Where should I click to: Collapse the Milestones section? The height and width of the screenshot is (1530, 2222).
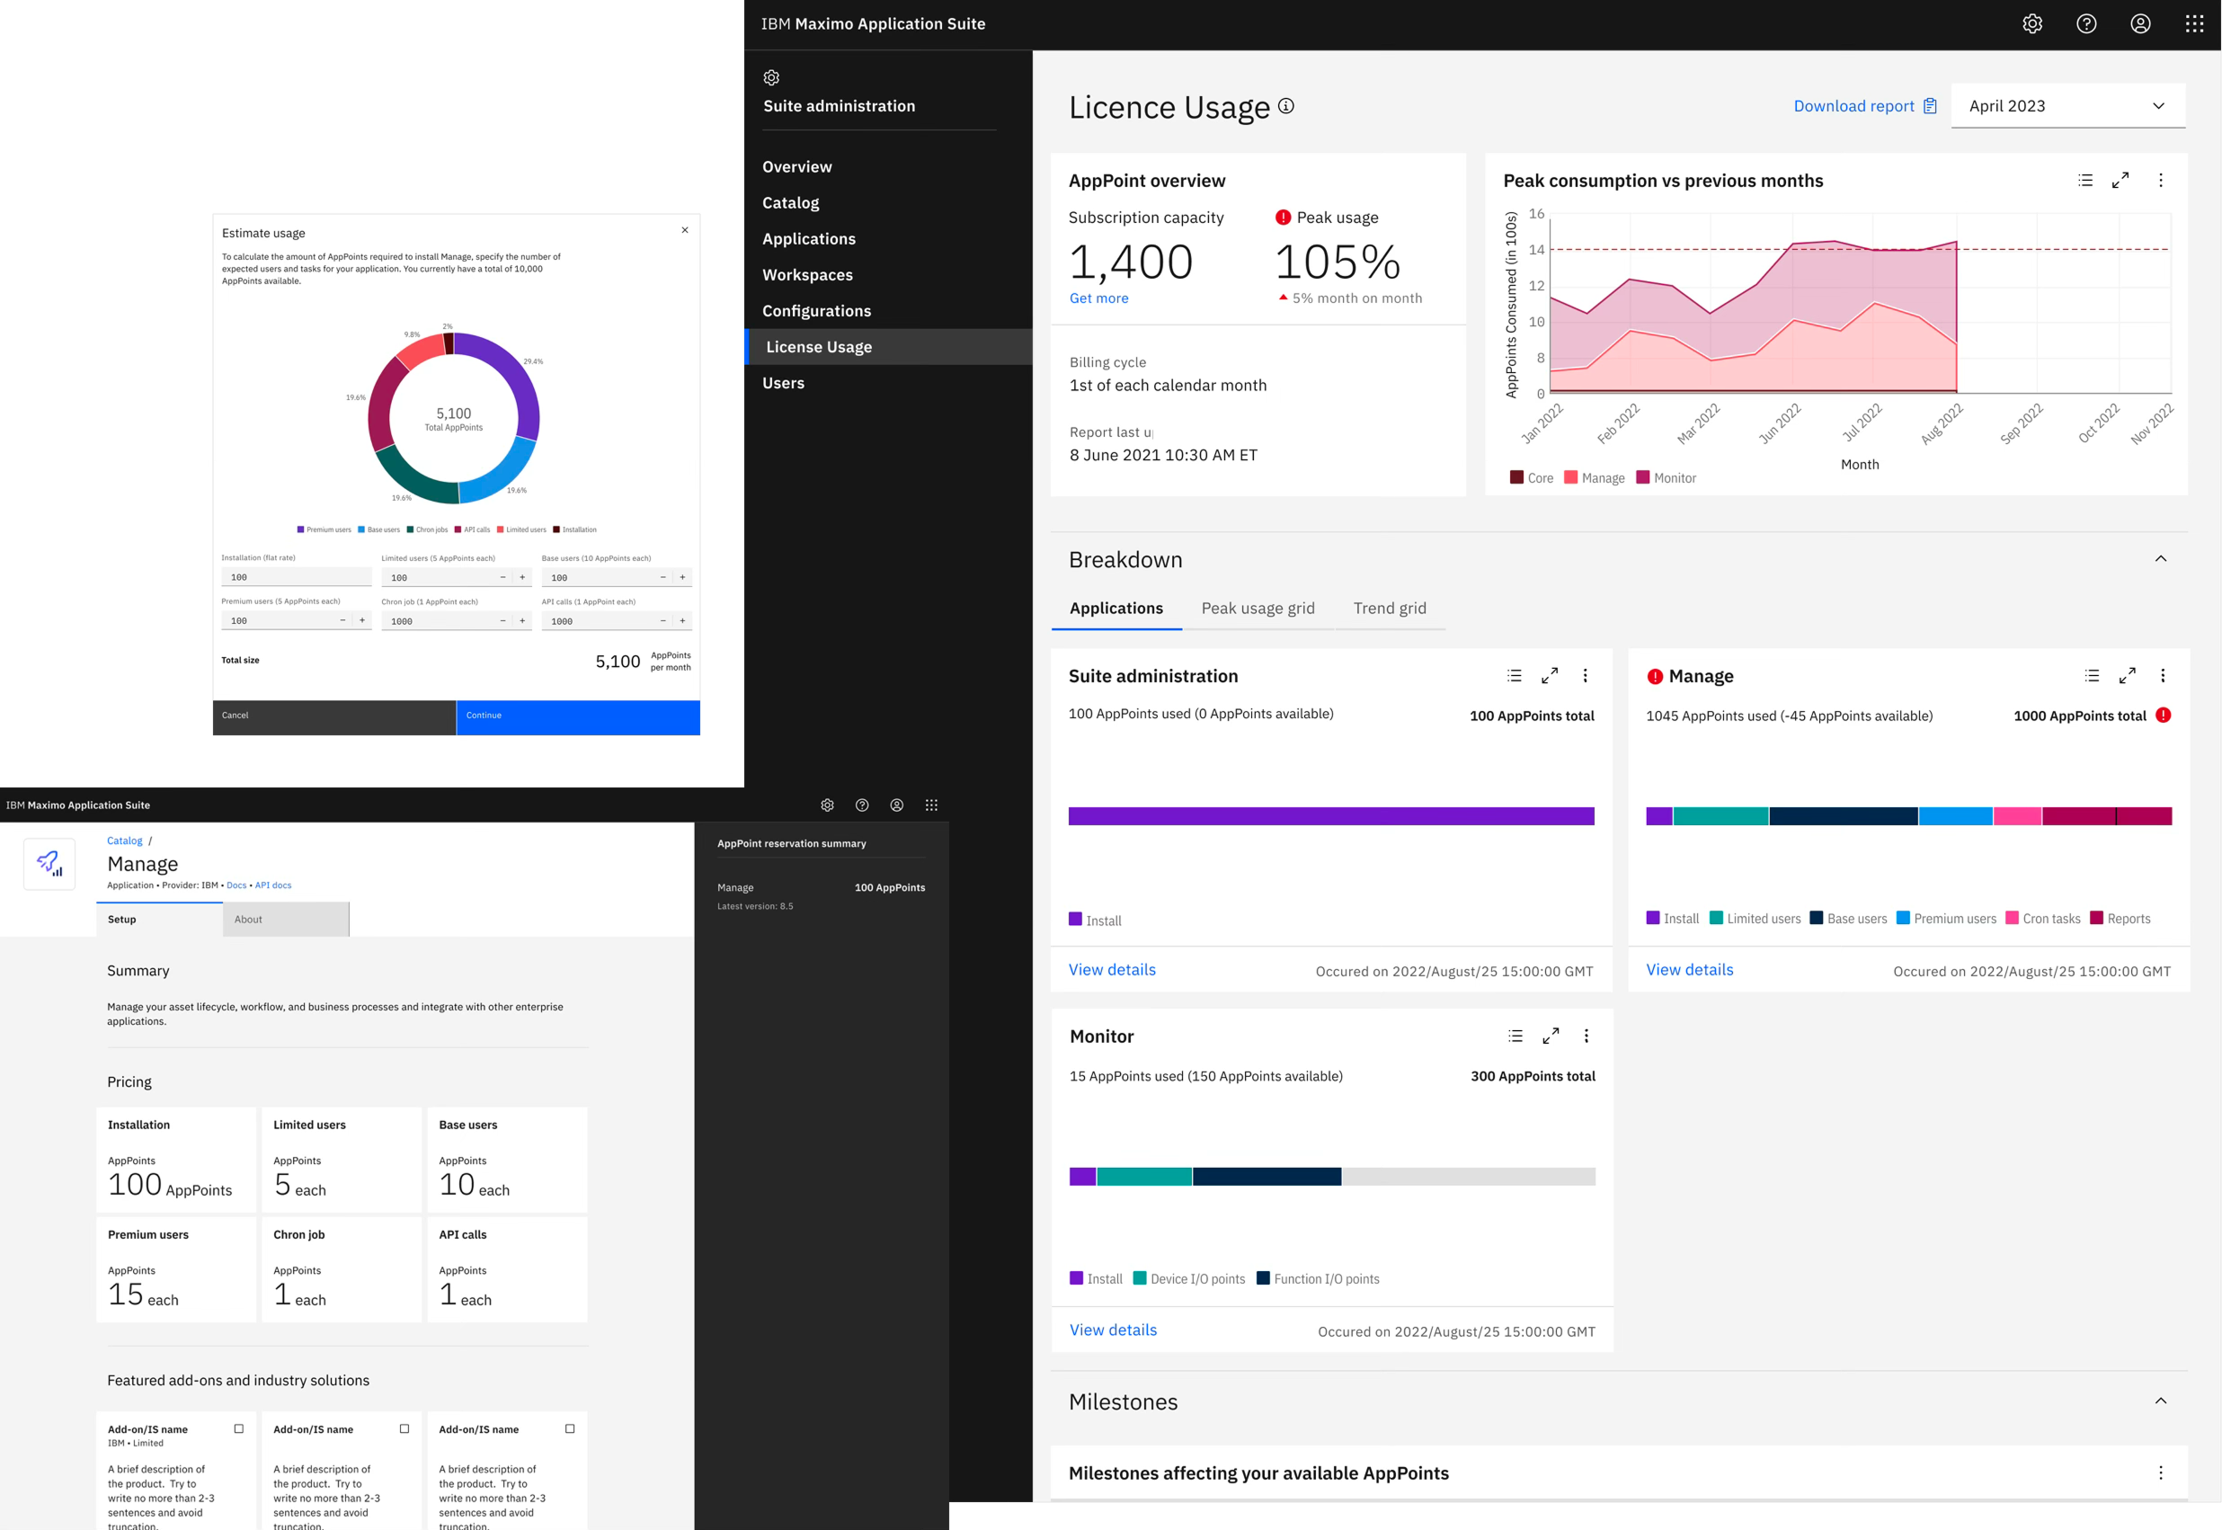click(x=2163, y=1401)
